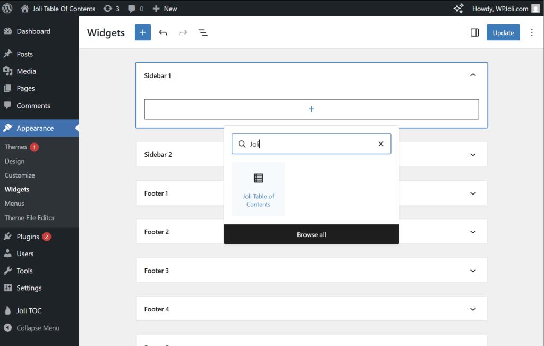
Task: Toggle the settings sidebar panel
Action: coord(474,33)
